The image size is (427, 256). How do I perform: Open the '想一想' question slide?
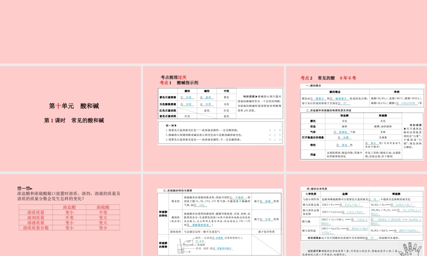[70, 215]
